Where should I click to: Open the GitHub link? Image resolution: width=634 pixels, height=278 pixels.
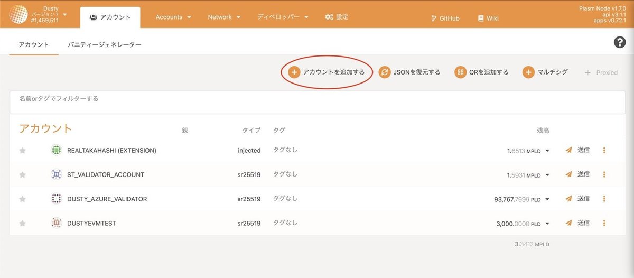coord(445,18)
